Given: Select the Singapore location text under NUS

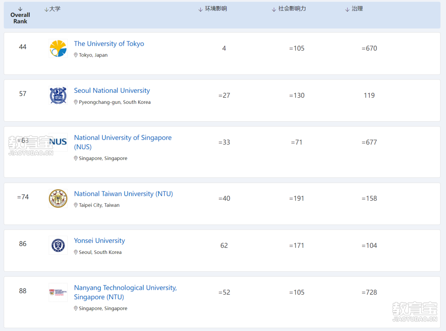Looking at the screenshot, I should tap(103, 158).
